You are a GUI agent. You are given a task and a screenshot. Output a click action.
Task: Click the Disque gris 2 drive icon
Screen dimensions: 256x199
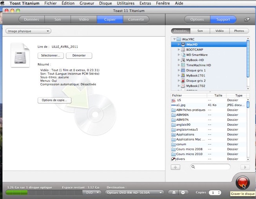[183, 80]
